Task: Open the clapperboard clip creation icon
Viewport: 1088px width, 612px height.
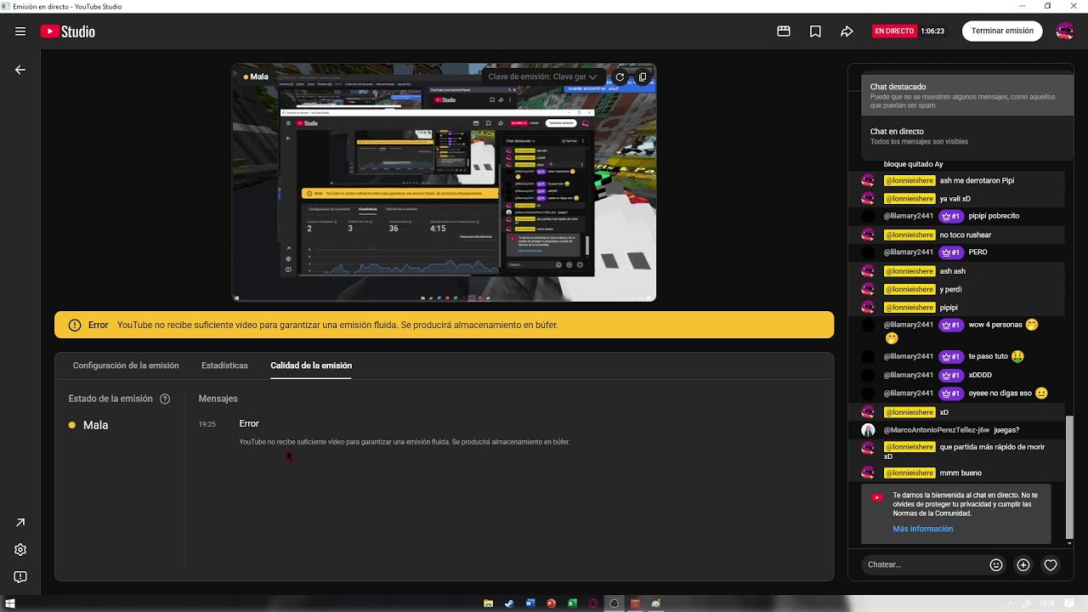Action: click(x=784, y=31)
